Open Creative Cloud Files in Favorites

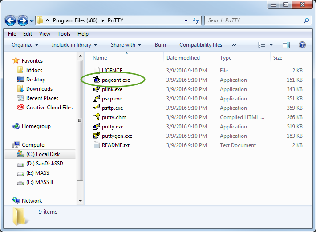pos(49,108)
